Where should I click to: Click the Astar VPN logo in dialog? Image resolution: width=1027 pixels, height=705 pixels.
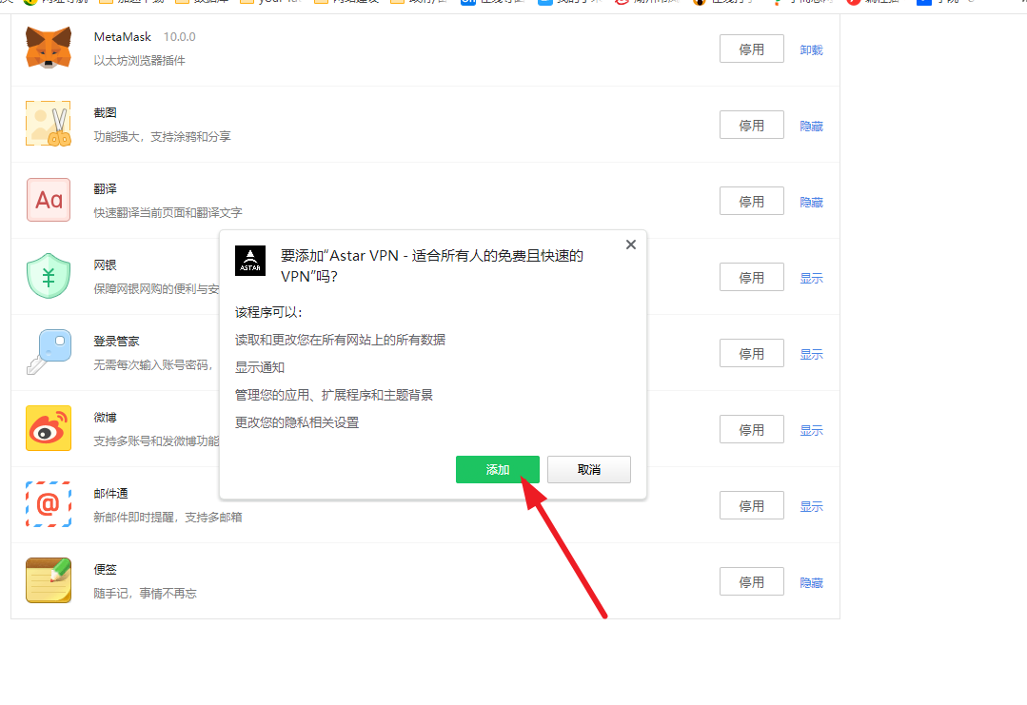click(x=250, y=261)
